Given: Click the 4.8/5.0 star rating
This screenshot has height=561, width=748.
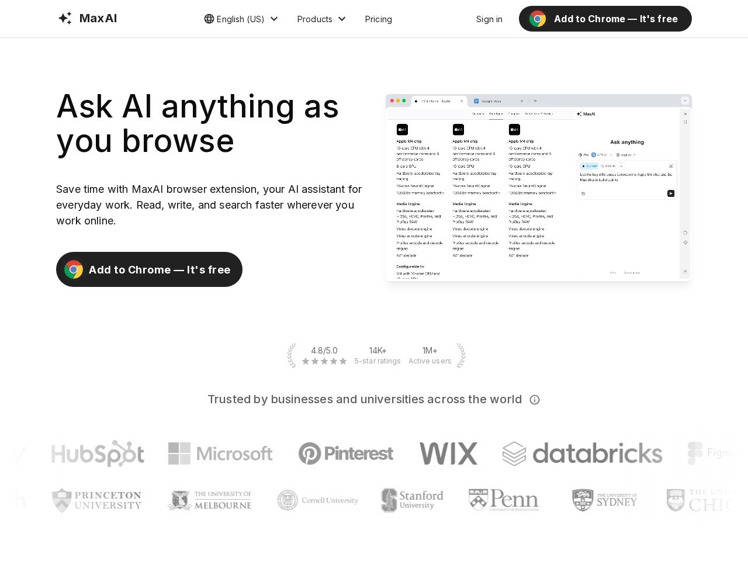Looking at the screenshot, I should point(324,355).
